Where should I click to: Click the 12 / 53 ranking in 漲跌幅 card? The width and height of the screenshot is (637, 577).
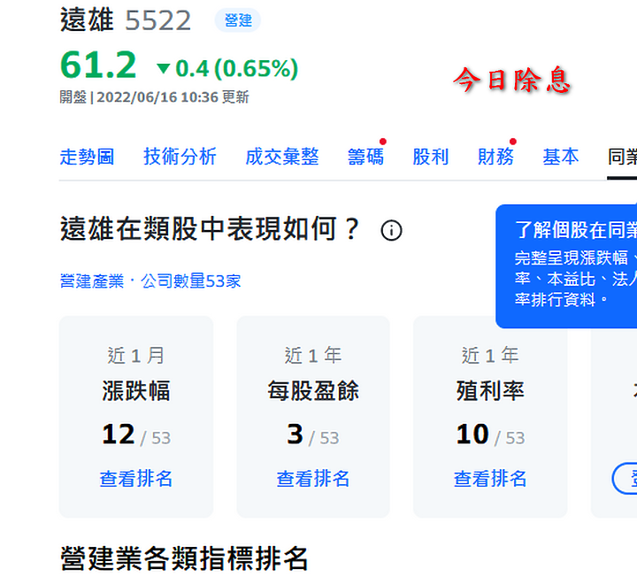136,435
